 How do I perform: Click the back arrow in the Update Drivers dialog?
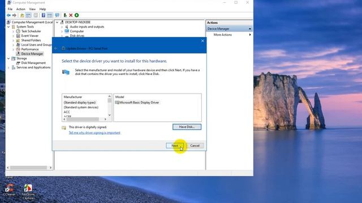click(56, 48)
